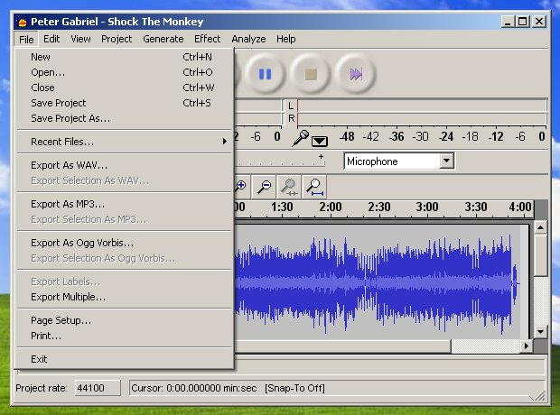This screenshot has width=560, height=415.
Task: Click the [Snap-To Off] status text
Action: [294, 388]
